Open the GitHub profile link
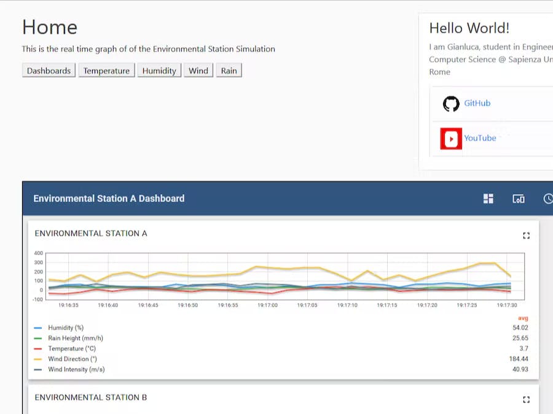Screen dimensions: 553x414 click(x=477, y=103)
